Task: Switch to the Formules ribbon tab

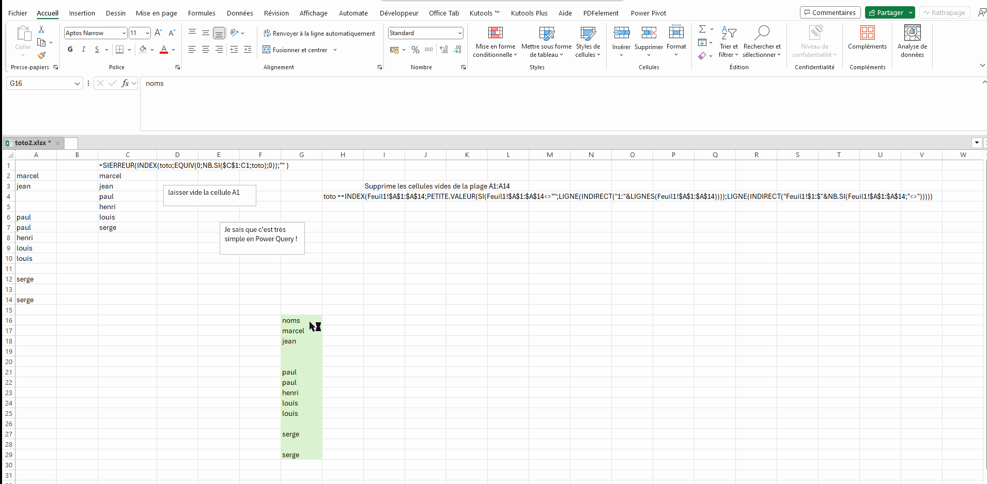Action: pyautogui.click(x=202, y=13)
